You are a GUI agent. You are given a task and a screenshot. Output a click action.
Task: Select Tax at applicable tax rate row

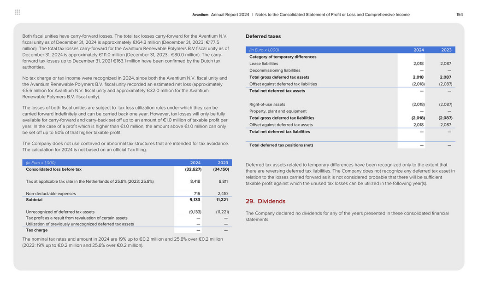127,181
